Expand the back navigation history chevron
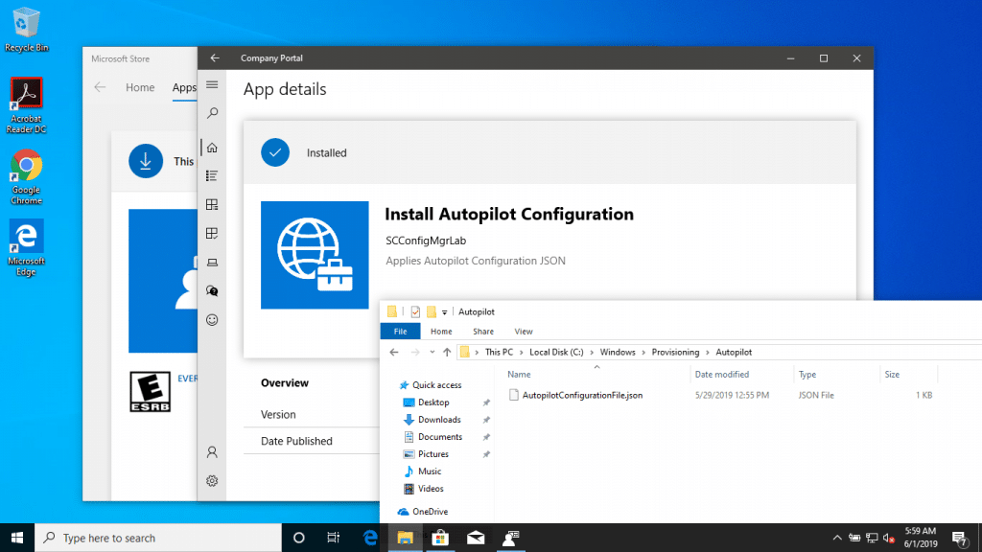Viewport: 982px width, 552px height. 433,352
